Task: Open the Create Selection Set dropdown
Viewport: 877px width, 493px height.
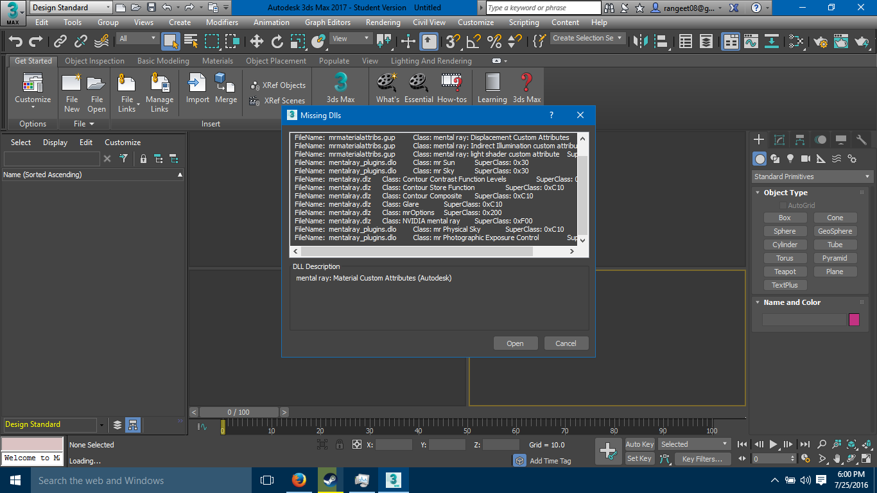Action: [587, 38]
